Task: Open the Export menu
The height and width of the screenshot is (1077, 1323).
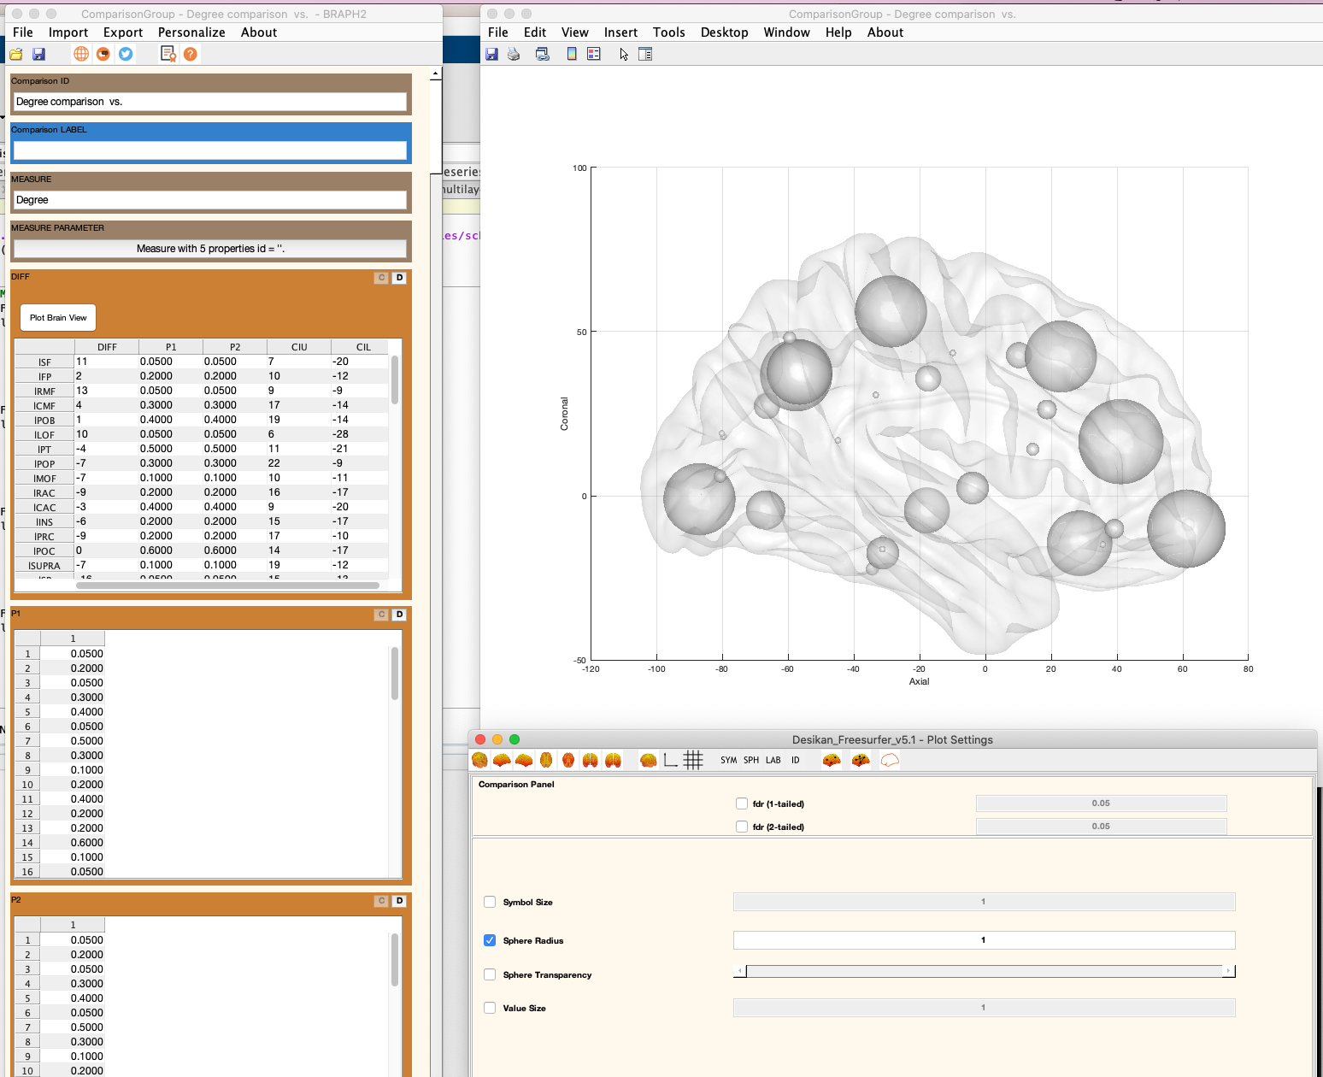Action: [x=123, y=32]
